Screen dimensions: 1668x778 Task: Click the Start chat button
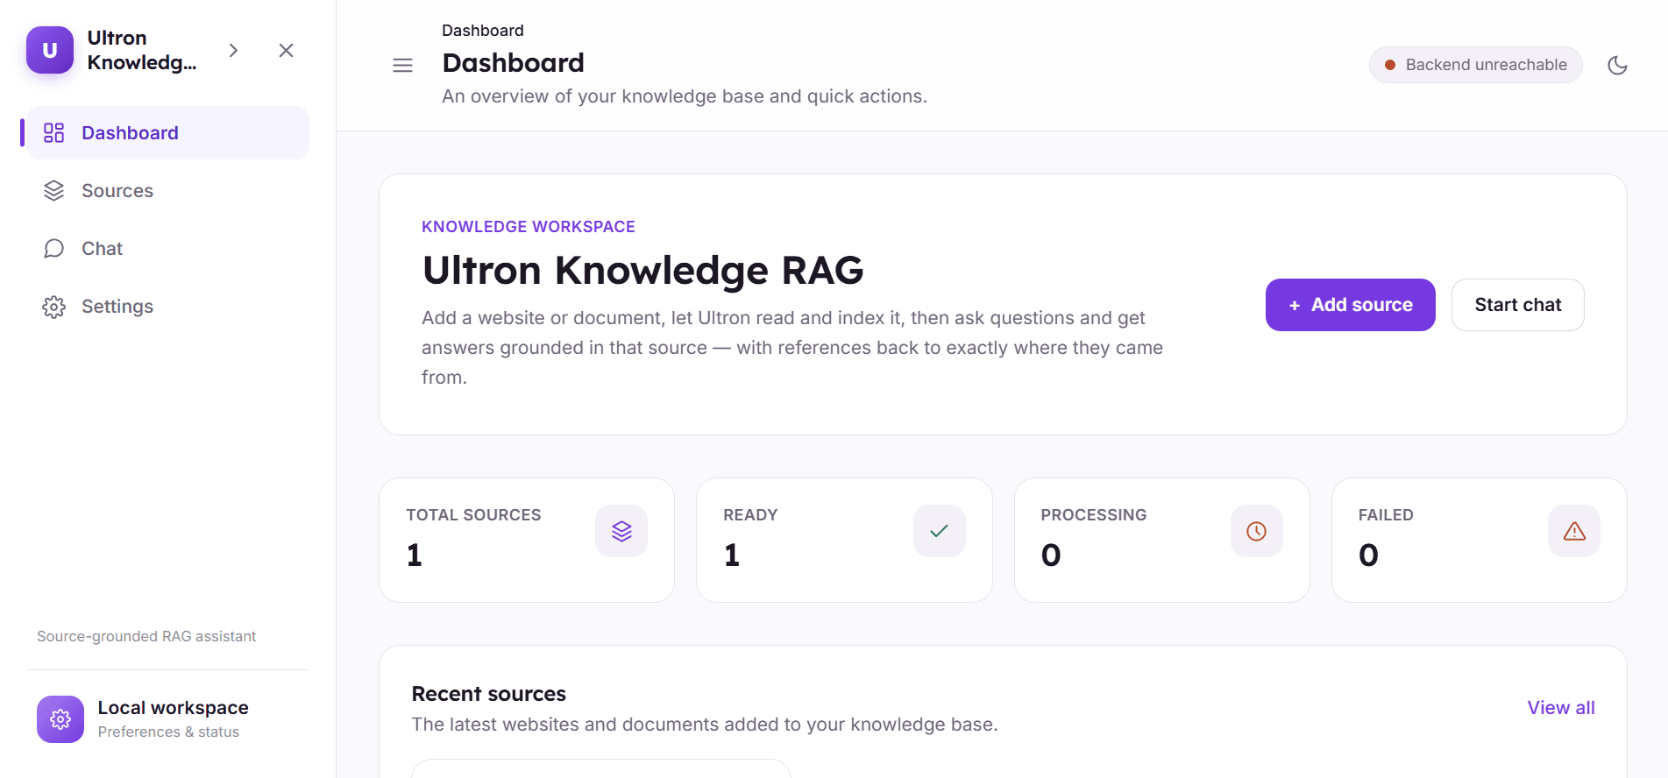[1518, 305]
